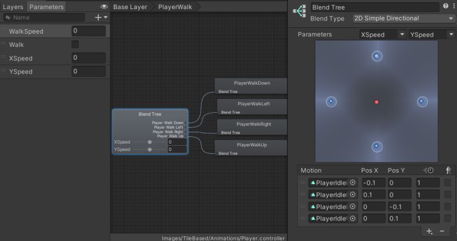Grab the first motion row drag handle
Image resolution: width=457 pixels, height=241 pixels.
click(303, 182)
